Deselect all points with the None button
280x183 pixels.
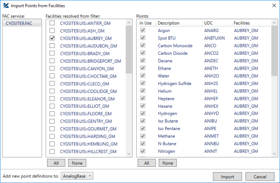[168, 163]
